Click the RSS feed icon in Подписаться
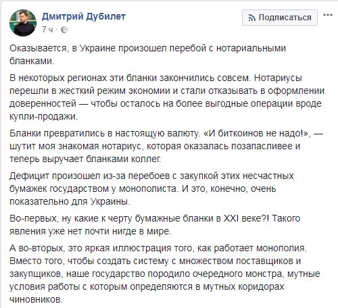Viewport: 338px width, 308px height. 251,18
